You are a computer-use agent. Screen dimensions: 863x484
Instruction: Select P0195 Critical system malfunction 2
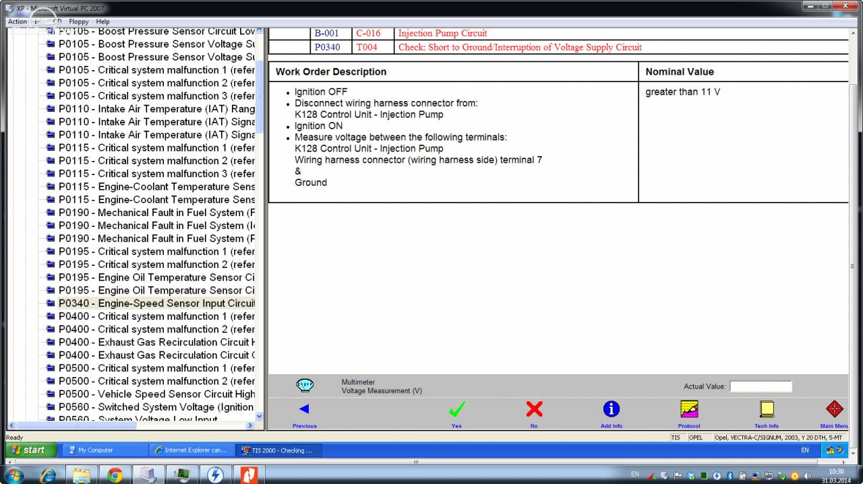(x=156, y=265)
